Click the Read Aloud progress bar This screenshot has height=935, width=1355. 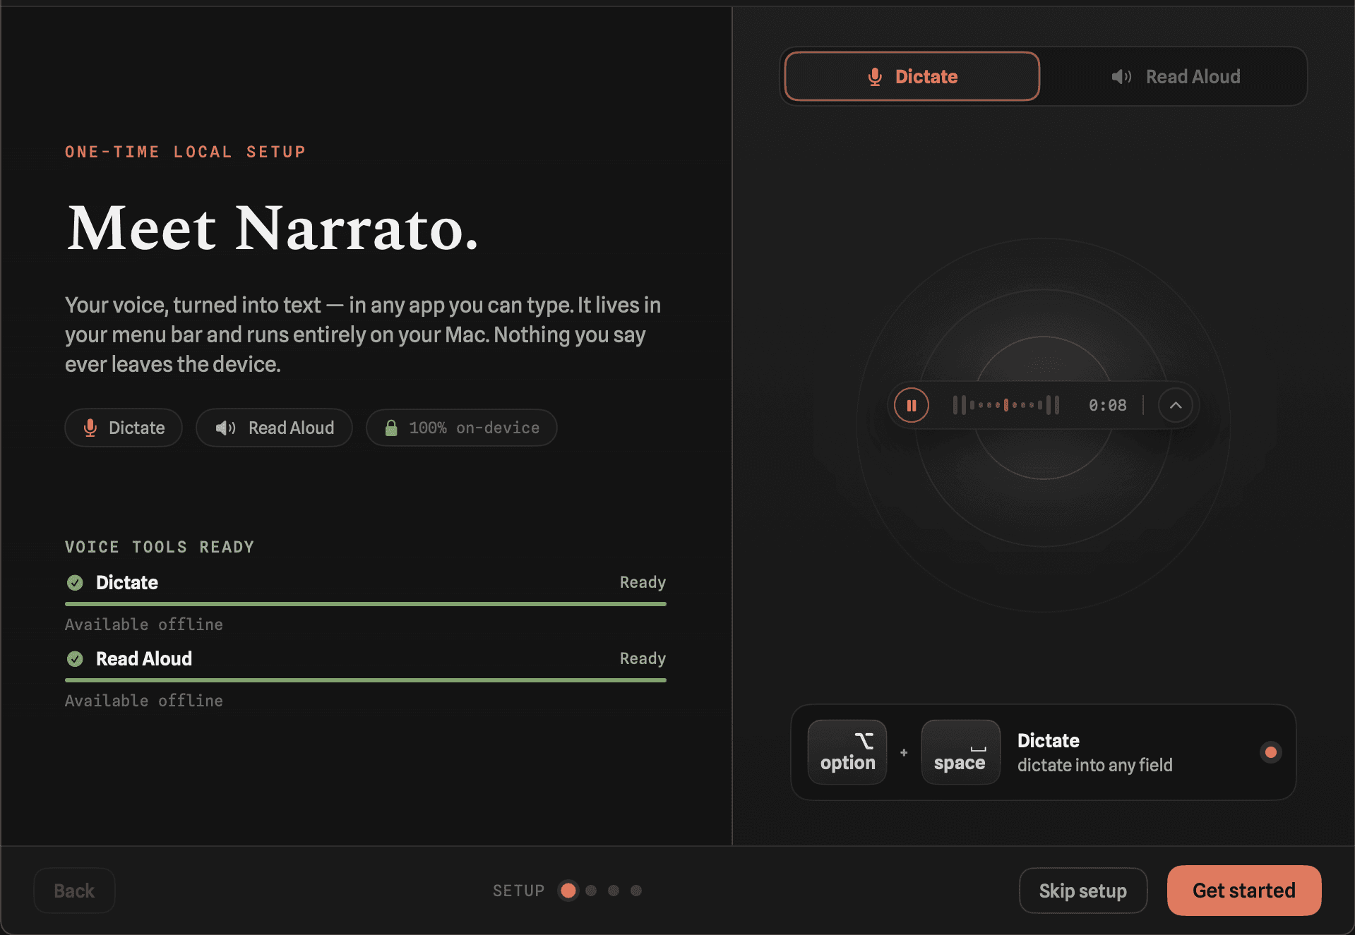click(366, 680)
